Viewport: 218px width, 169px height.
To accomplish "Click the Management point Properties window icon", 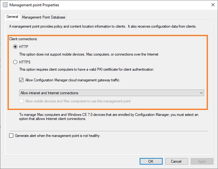I will [x=5, y=5].
